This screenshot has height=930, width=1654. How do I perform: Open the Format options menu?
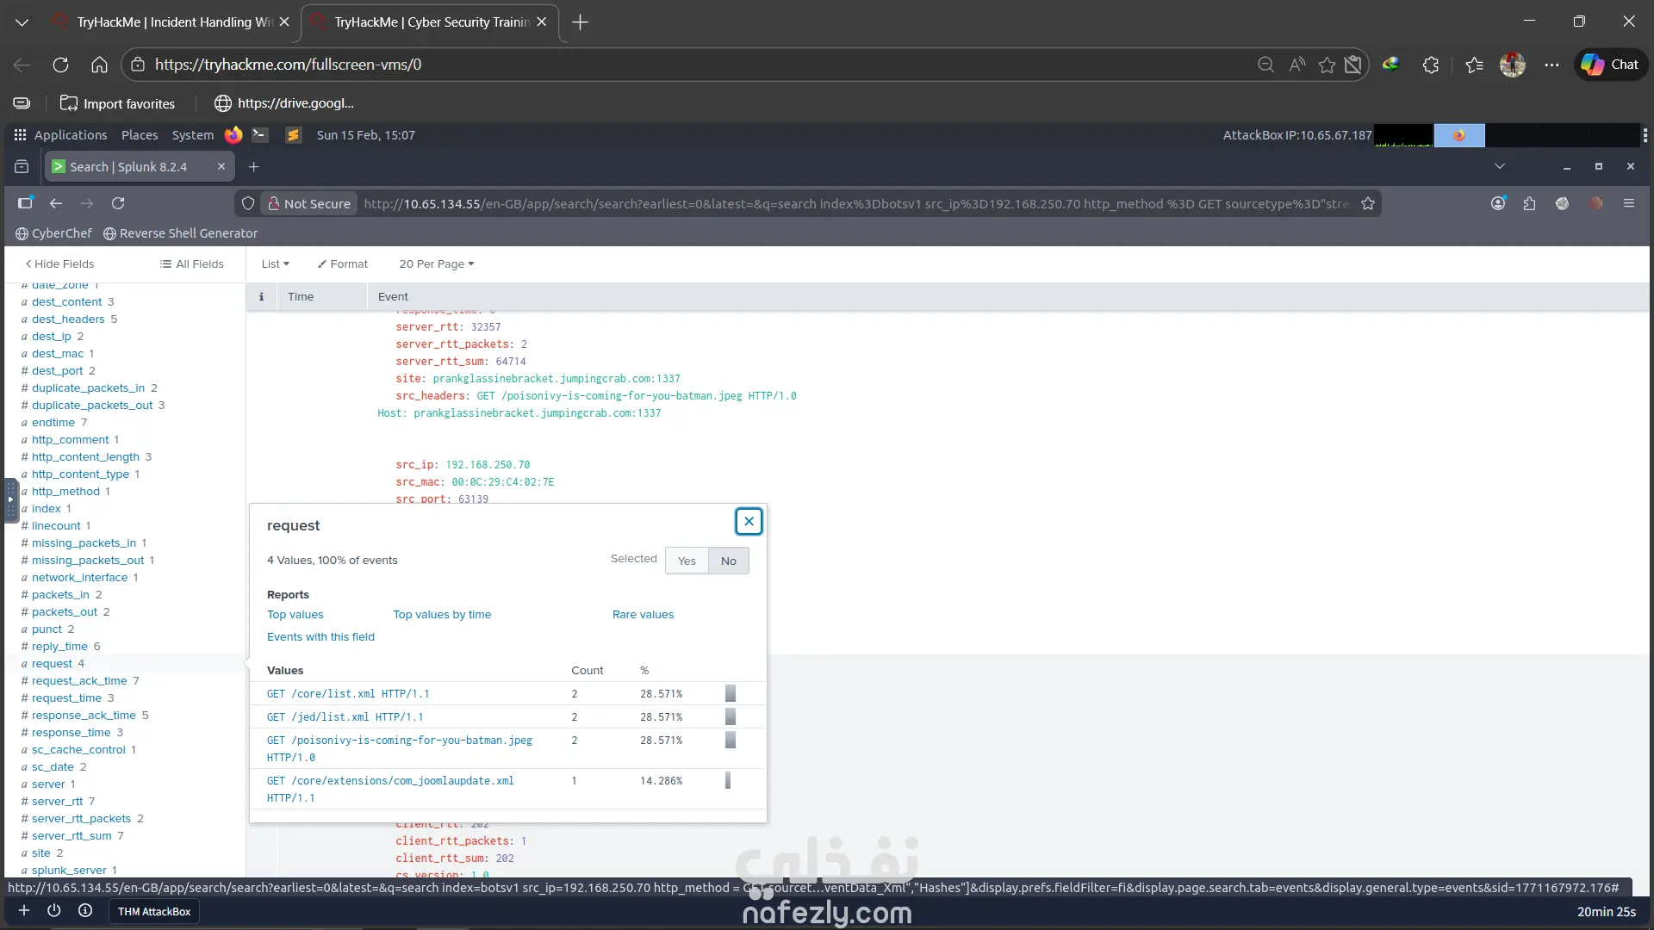(x=342, y=264)
